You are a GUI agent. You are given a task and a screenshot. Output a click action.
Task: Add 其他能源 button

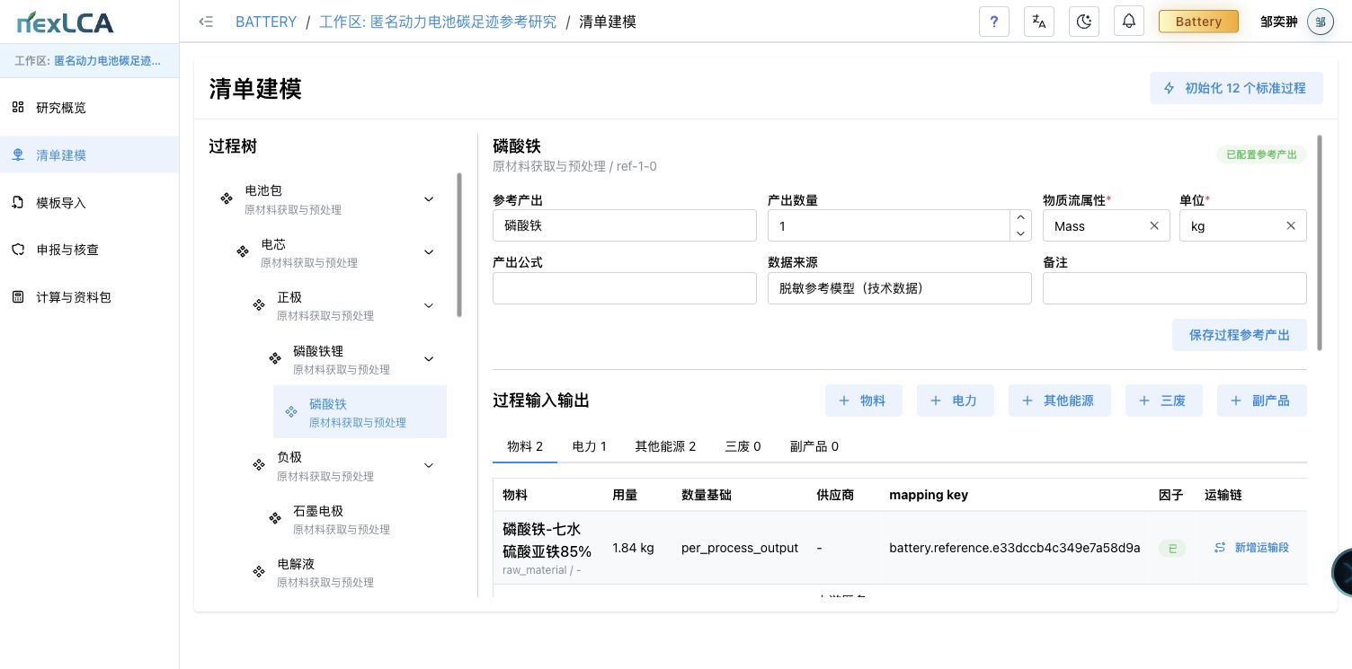[x=1060, y=401]
